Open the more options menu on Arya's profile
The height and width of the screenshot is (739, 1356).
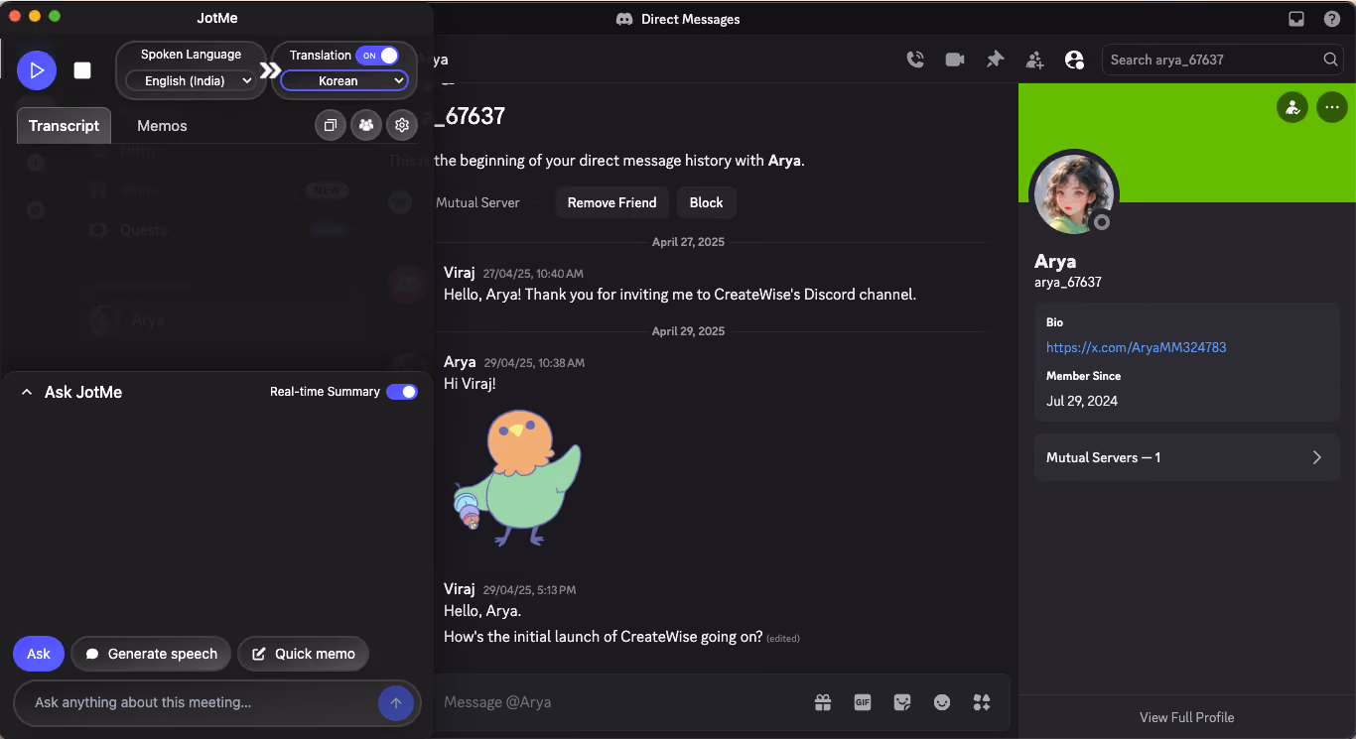(1332, 107)
